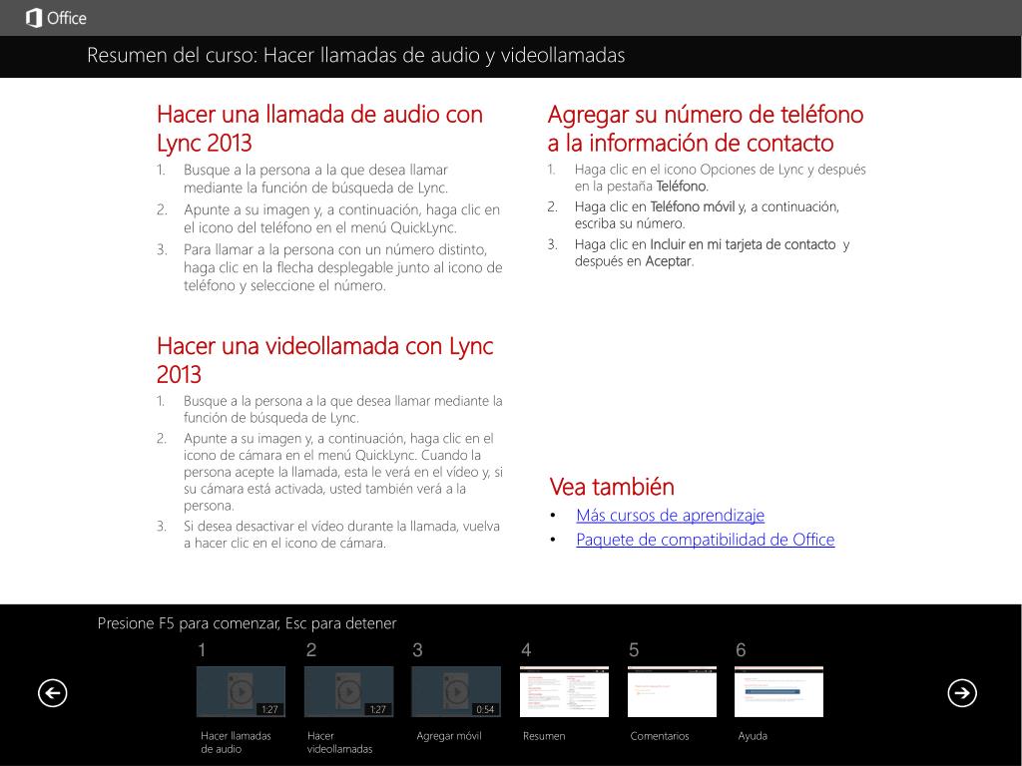Click Presione F5 para comenzar text
Image resolution: width=1022 pixels, height=766 pixels.
(x=248, y=623)
